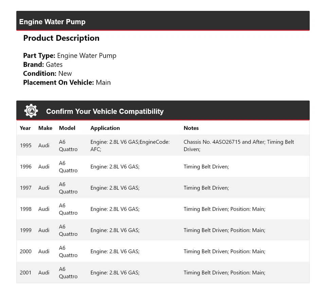Click the EngineCode: AFC application cell
Image resolution: width=326 pixels, height=294 pixels.
(x=130, y=145)
